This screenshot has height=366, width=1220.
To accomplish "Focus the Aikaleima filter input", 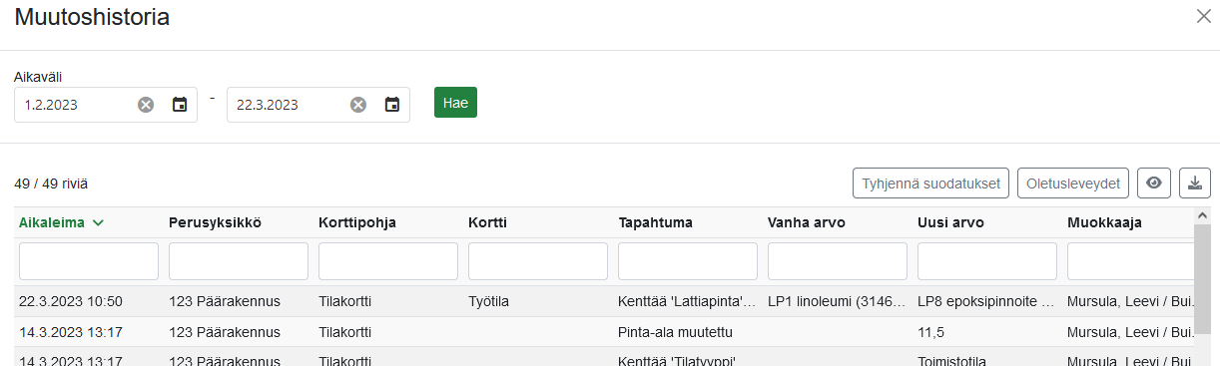I will 89,261.
